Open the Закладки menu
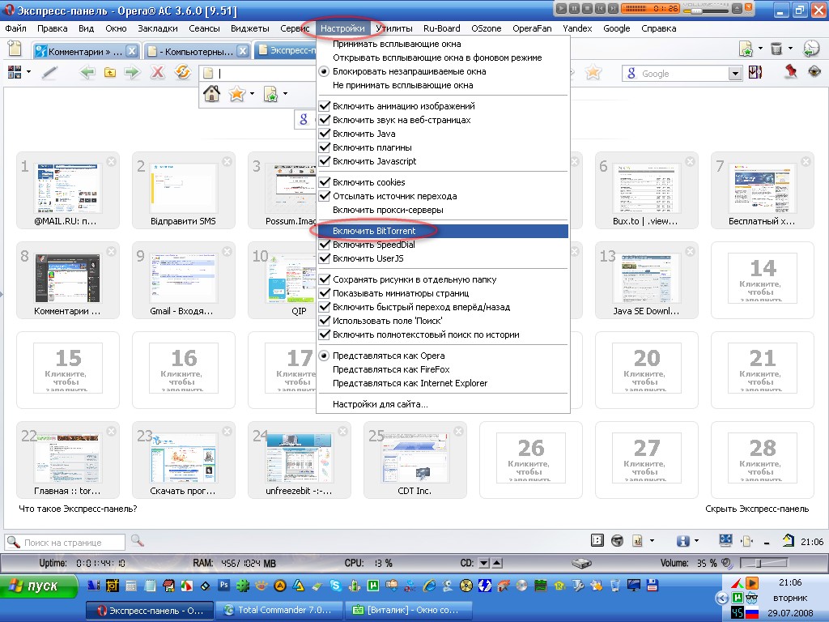This screenshot has width=829, height=622. click(158, 28)
